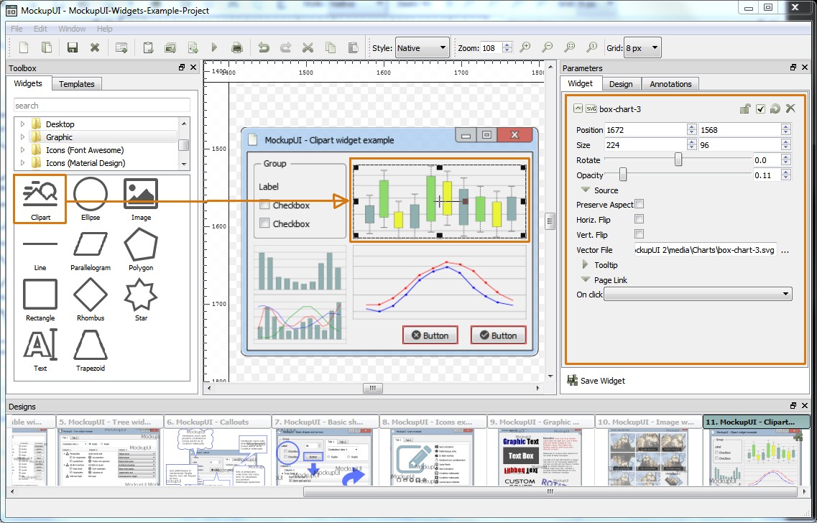The image size is (817, 523).
Task: Tick the Vert. Flip checkbox
Action: 640,234
